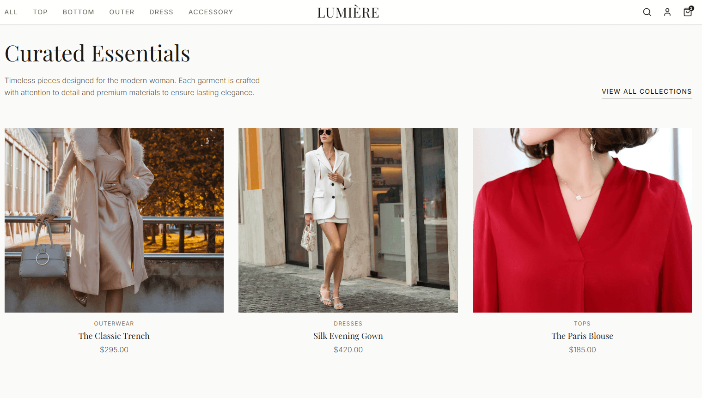The image size is (702, 398).
Task: Select the TOP category menu
Action: click(x=40, y=12)
